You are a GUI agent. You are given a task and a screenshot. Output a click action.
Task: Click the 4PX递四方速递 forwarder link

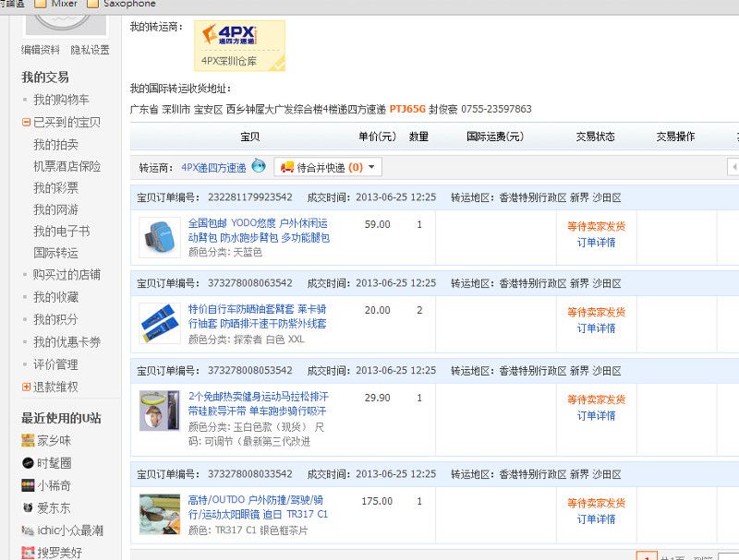click(x=213, y=168)
